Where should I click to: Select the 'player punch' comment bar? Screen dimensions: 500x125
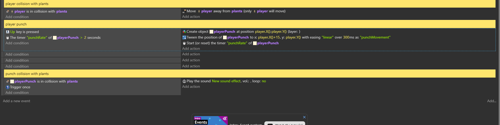tap(250, 24)
